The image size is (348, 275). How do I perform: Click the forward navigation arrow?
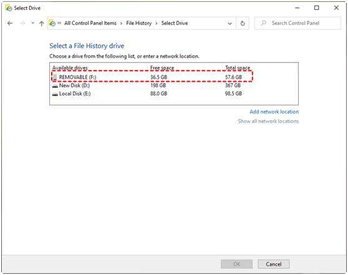click(x=22, y=23)
